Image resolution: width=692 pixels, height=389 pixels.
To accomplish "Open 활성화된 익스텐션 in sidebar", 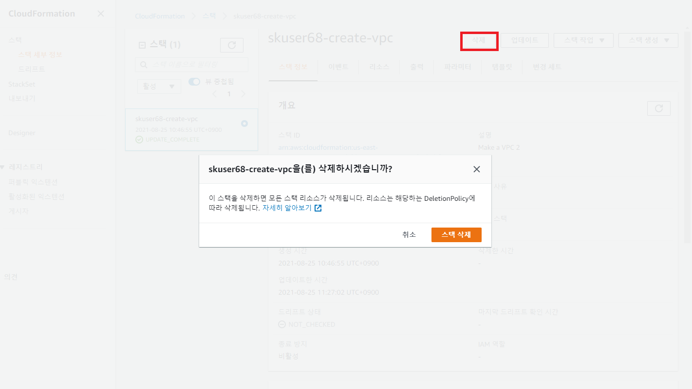I will pyautogui.click(x=37, y=196).
